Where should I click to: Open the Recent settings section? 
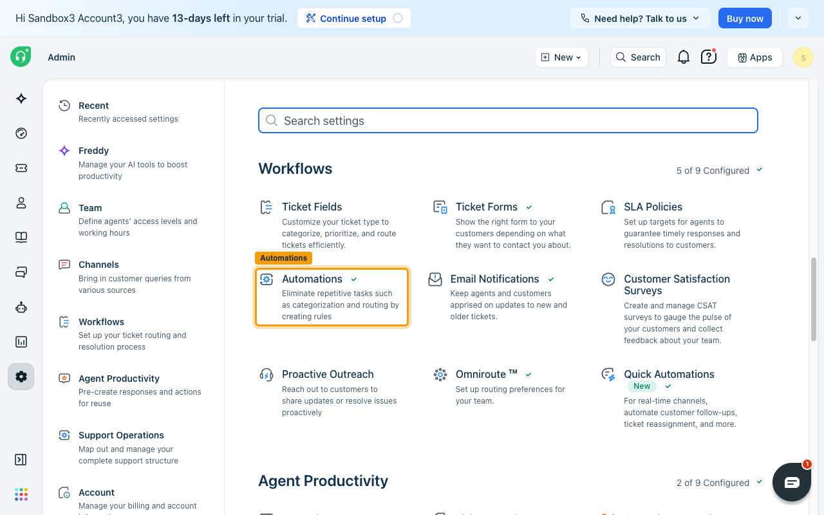tap(129, 111)
